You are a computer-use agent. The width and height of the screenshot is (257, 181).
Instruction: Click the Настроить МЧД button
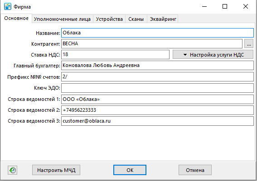tap(56, 170)
